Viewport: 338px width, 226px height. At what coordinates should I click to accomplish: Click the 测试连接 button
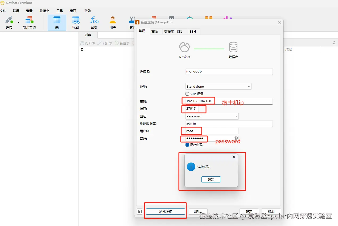pos(166,212)
